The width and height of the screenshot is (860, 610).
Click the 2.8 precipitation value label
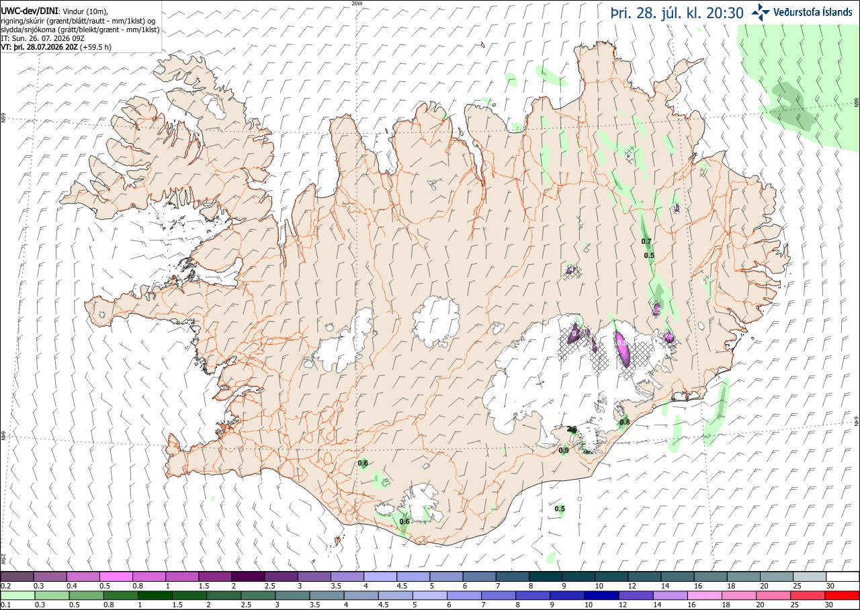click(x=572, y=429)
